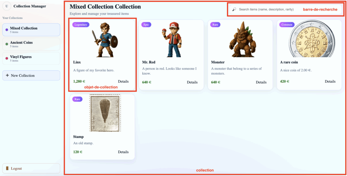Open the Ancient Coins collection

31,44
